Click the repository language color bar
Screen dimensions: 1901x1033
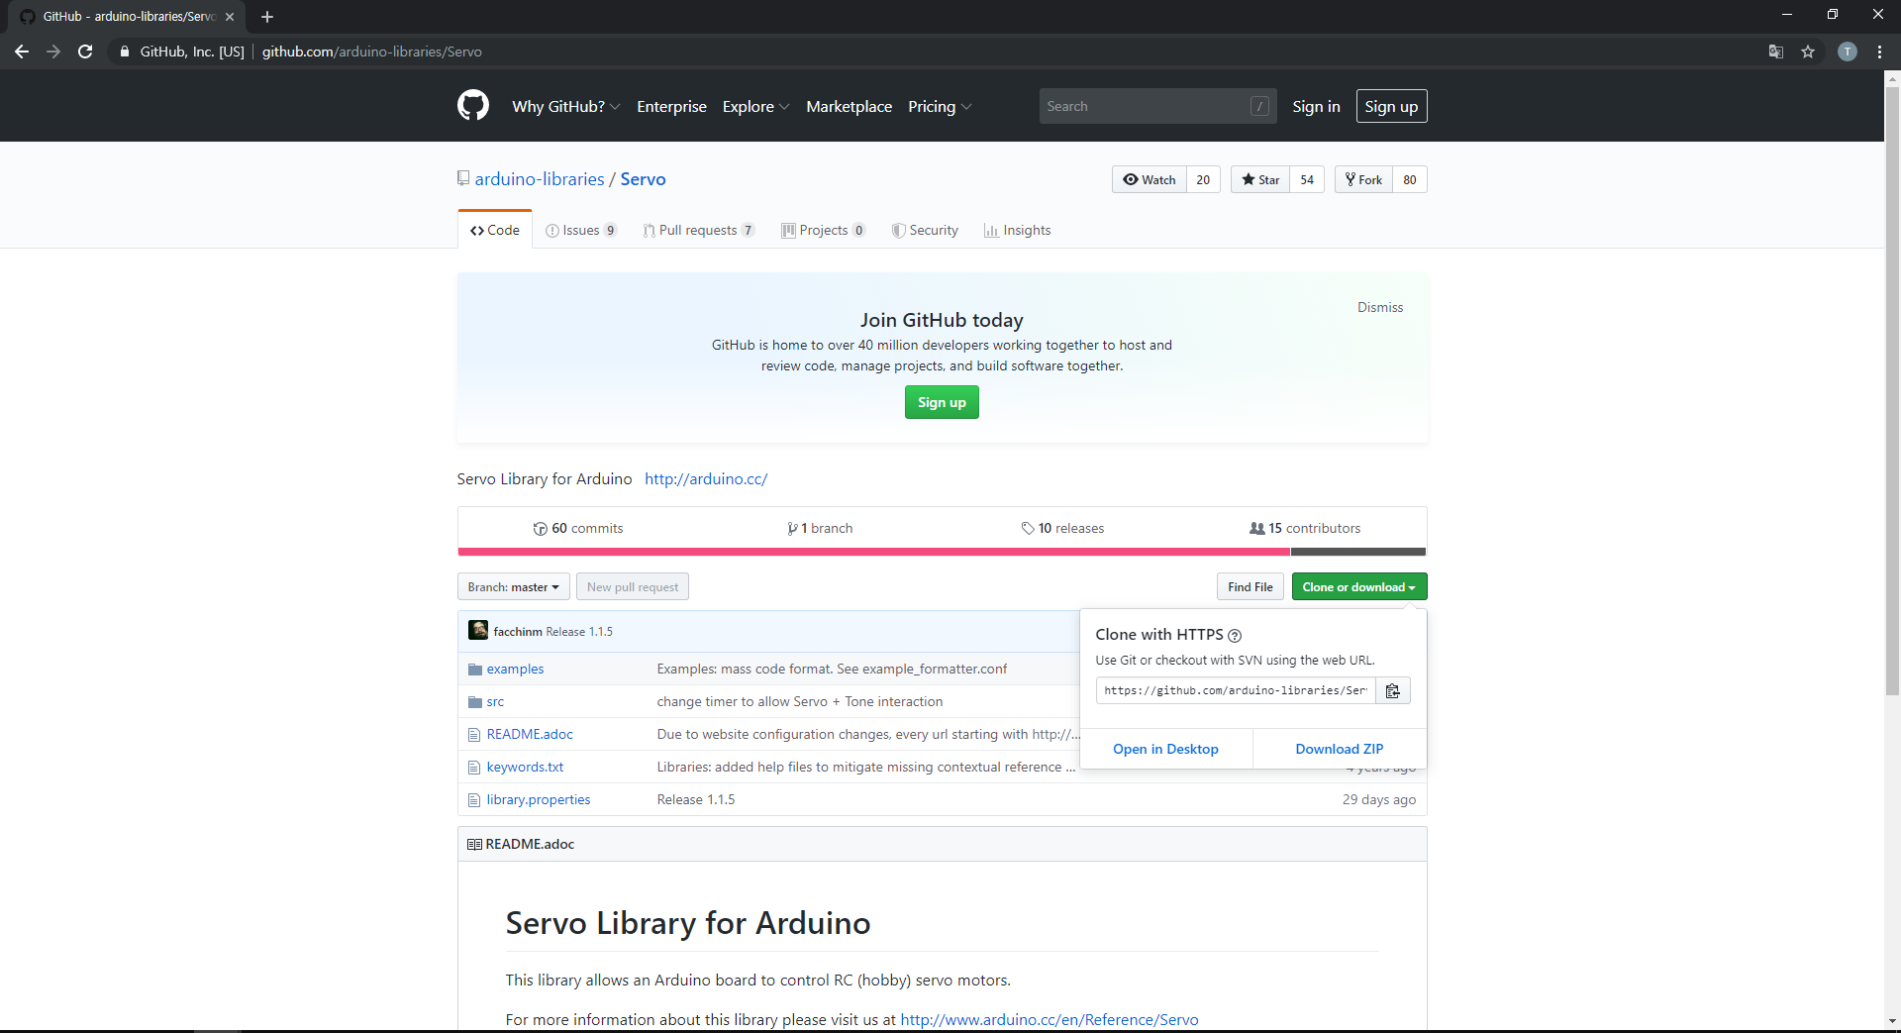coord(942,552)
